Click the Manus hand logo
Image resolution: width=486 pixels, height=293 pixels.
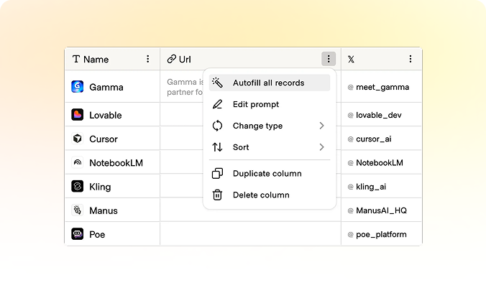(78, 210)
